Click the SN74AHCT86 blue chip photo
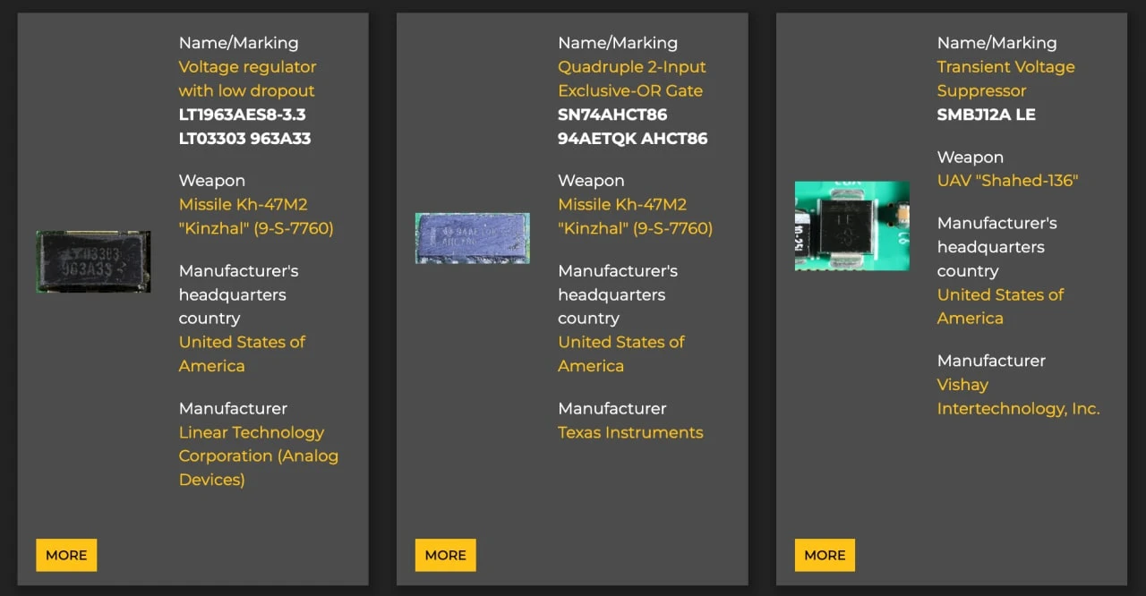This screenshot has width=1146, height=596. point(472,238)
